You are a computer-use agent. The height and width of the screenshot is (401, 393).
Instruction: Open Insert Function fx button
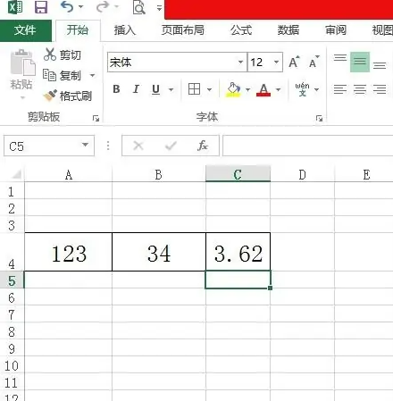click(x=203, y=146)
